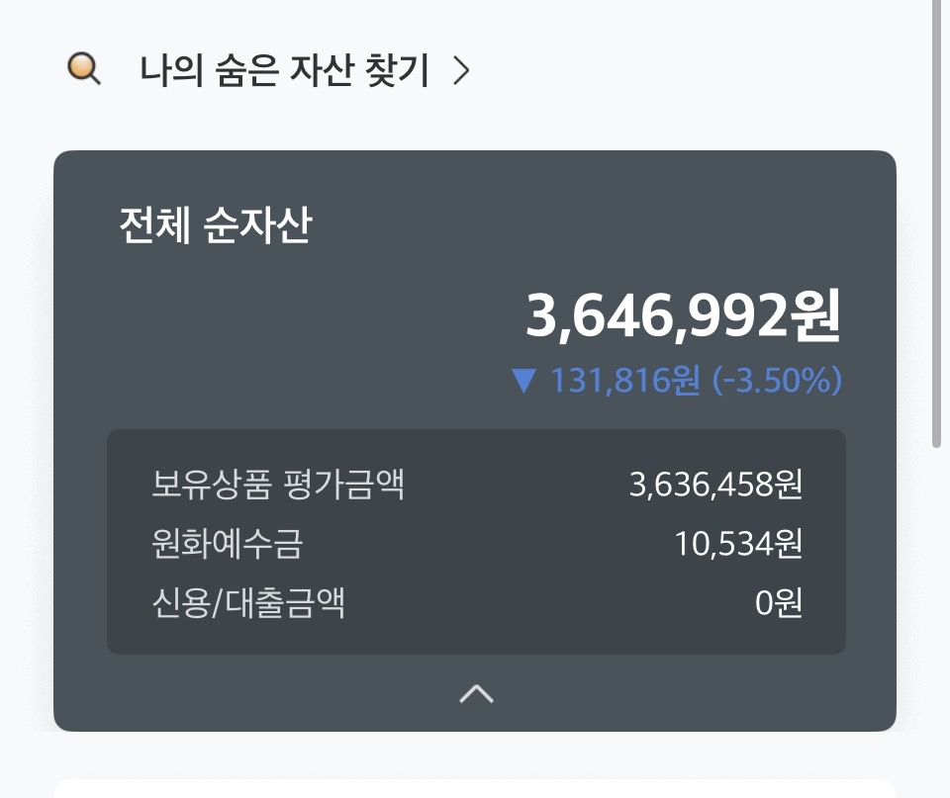Screen dimensions: 950x798
Task: Click the 3,646,992원 total amount
Action: pyautogui.click(x=682, y=316)
